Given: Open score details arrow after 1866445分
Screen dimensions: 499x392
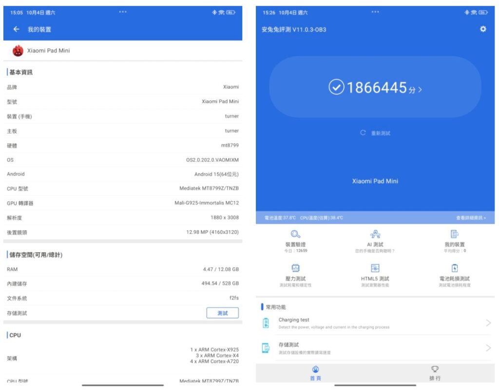Looking at the screenshot, I should pyautogui.click(x=420, y=90).
